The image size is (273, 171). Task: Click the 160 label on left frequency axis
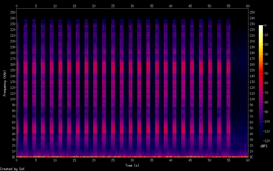click(x=13, y=65)
